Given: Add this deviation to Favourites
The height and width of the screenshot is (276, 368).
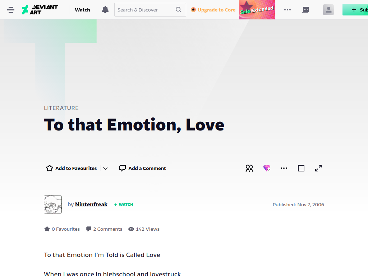Looking at the screenshot, I should pyautogui.click(x=72, y=168).
